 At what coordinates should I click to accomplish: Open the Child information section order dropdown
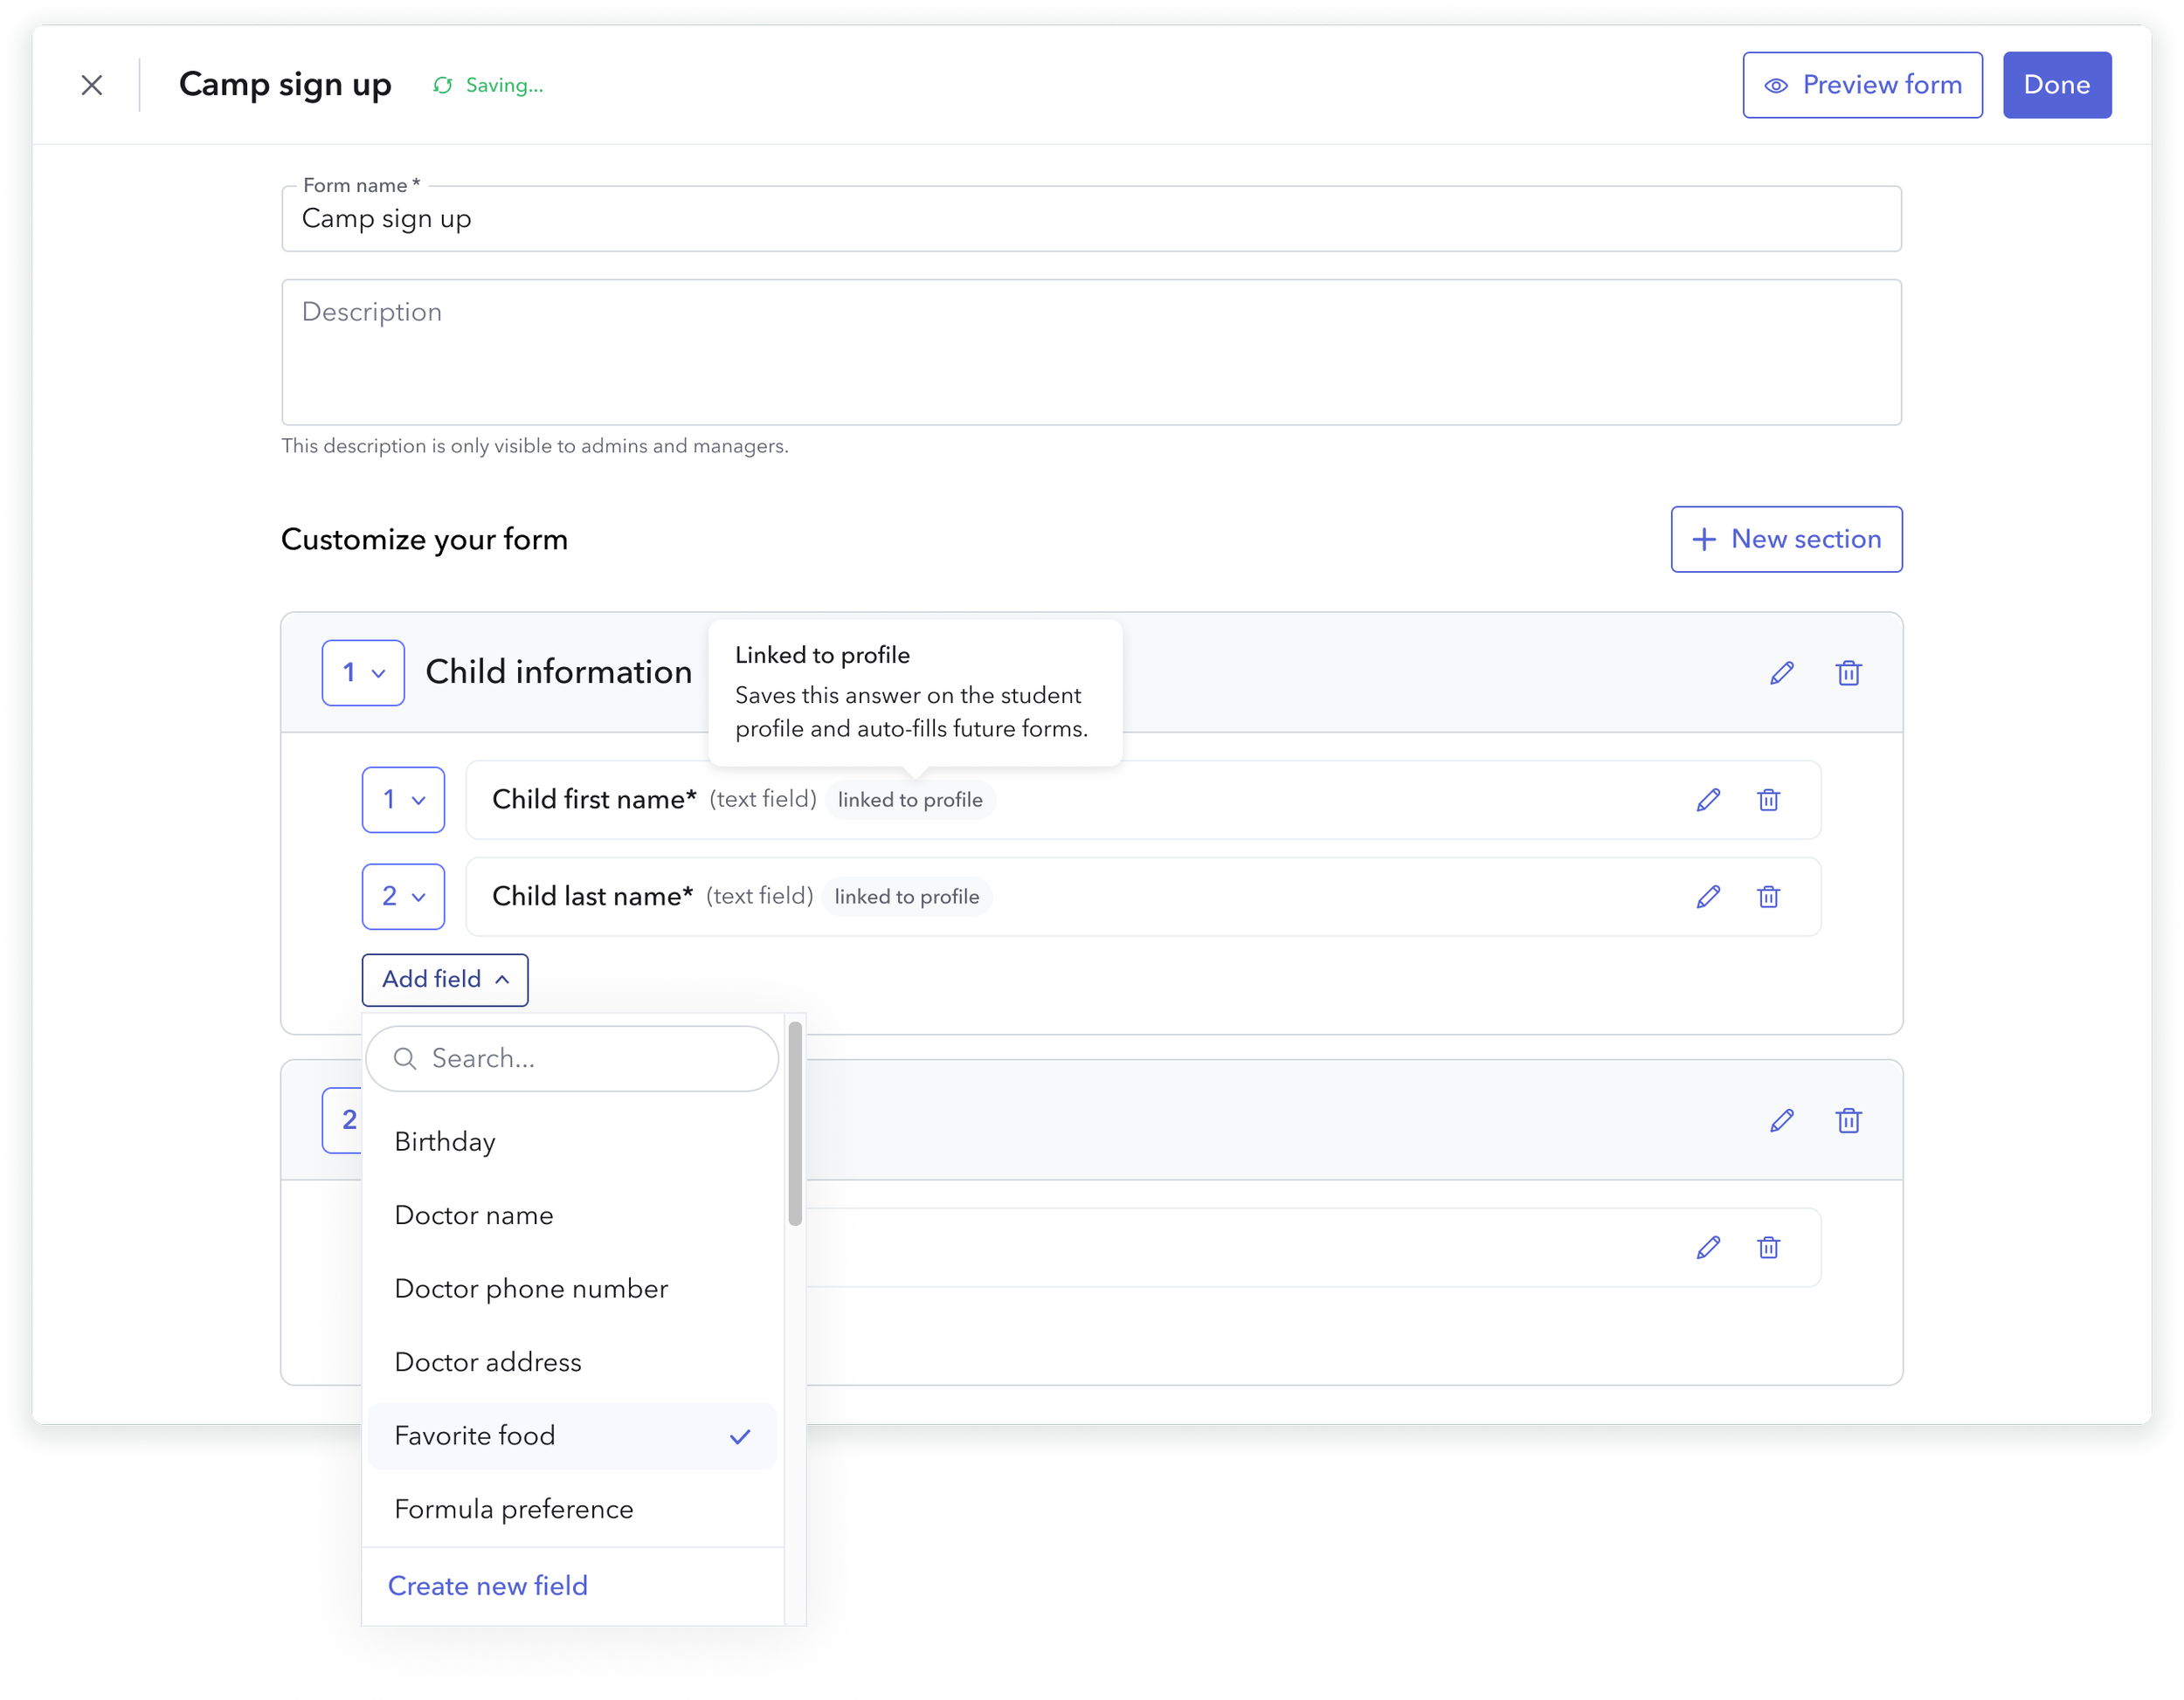363,672
